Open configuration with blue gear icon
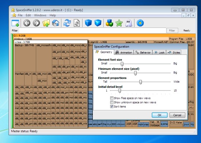201x143 pixels. 140,23
